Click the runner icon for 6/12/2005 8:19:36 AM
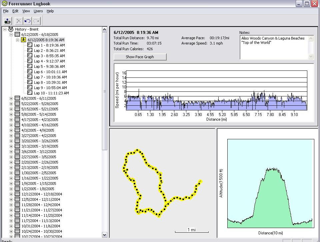The height and width of the screenshot is (242, 320). (23, 40)
